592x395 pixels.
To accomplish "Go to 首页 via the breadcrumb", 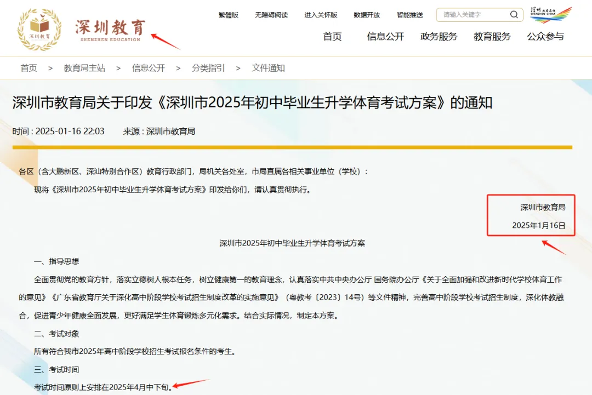I will tap(29, 68).
